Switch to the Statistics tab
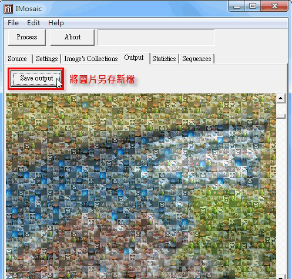The image size is (292, 279). click(164, 59)
